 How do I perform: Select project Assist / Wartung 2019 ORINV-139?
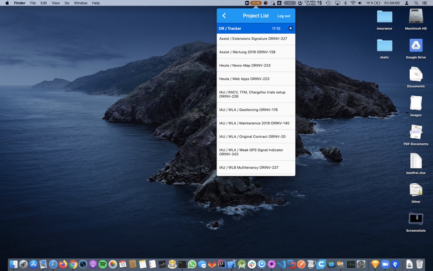pos(256,52)
